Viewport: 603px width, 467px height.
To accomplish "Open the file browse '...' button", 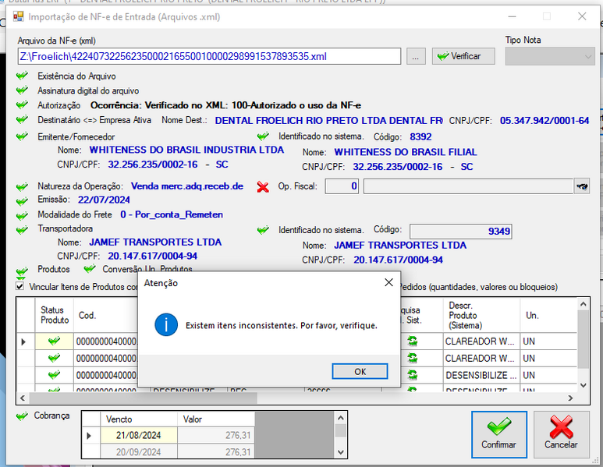I will 415,56.
